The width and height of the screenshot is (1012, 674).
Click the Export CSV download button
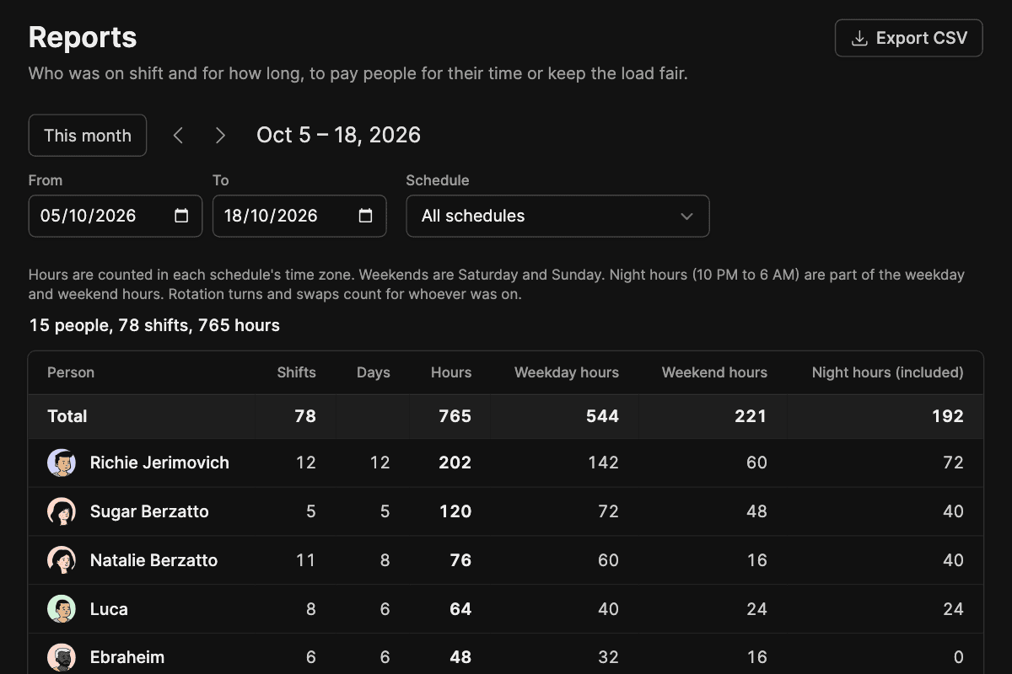(908, 38)
